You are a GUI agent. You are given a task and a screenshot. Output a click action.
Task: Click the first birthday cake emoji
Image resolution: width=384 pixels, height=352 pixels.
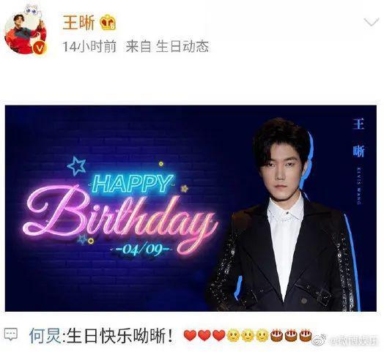pyautogui.click(x=276, y=336)
